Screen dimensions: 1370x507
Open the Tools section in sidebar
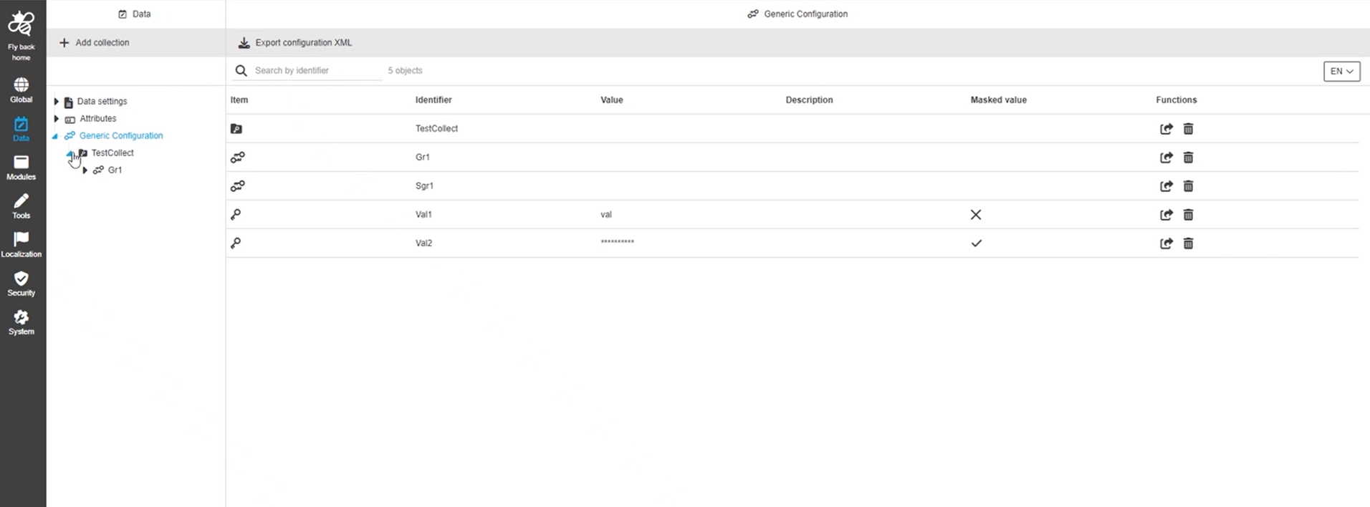(x=21, y=206)
